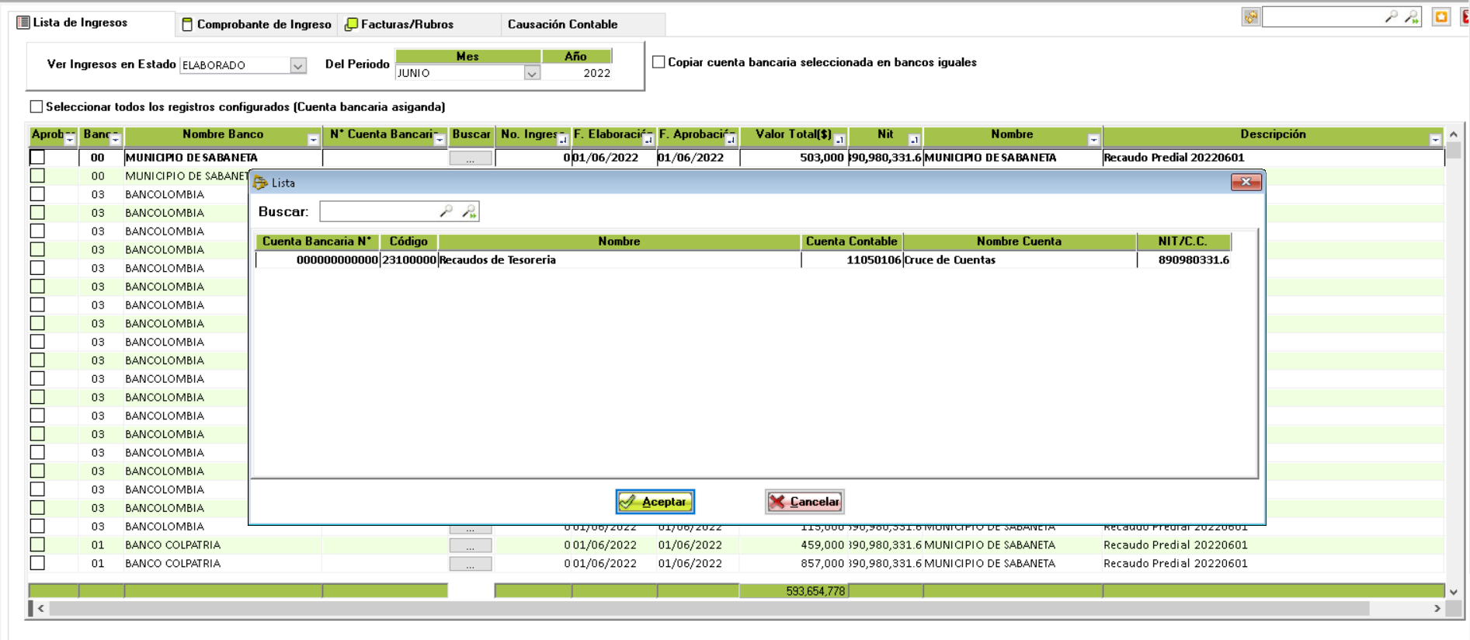1470x640 pixels.
Task: Click the orange star favorites icon
Action: pyautogui.click(x=1441, y=17)
